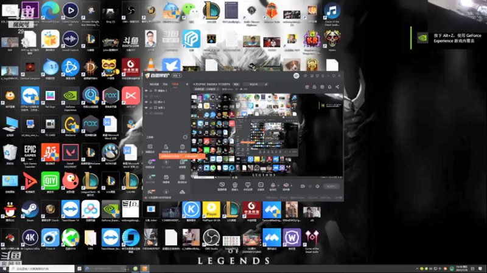487x273 pixels.
Task: Open Fall Guys desktop shortcut
Action: (51, 97)
